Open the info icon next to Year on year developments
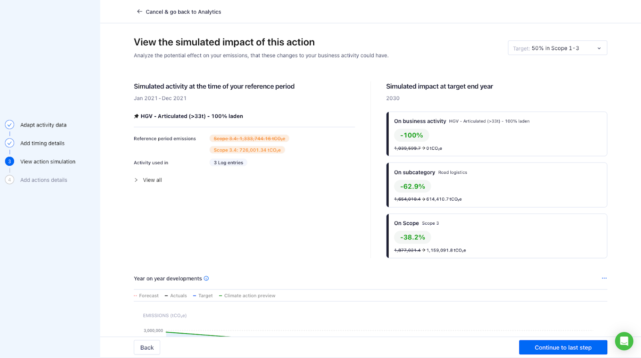 tap(206, 278)
